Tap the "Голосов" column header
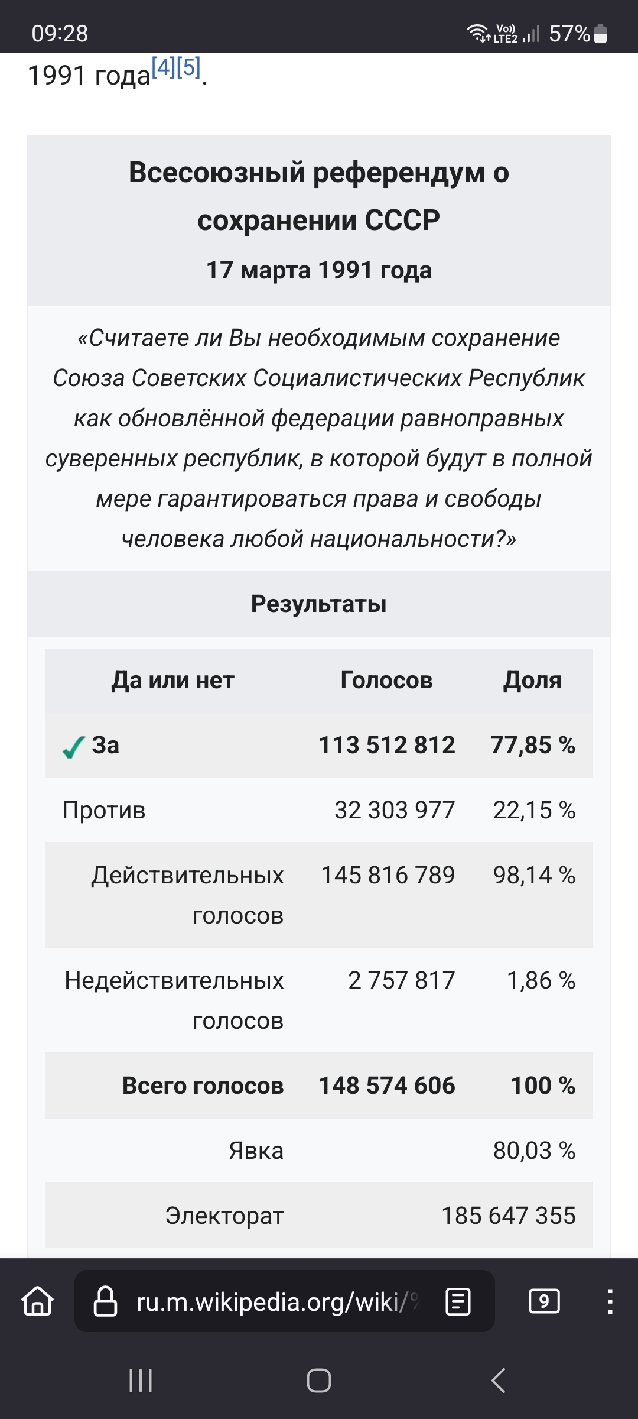The height and width of the screenshot is (1419, 638). [x=386, y=681]
